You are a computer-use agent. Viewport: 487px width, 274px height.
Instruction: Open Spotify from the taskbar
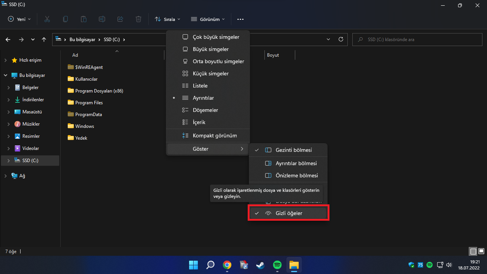click(277, 265)
